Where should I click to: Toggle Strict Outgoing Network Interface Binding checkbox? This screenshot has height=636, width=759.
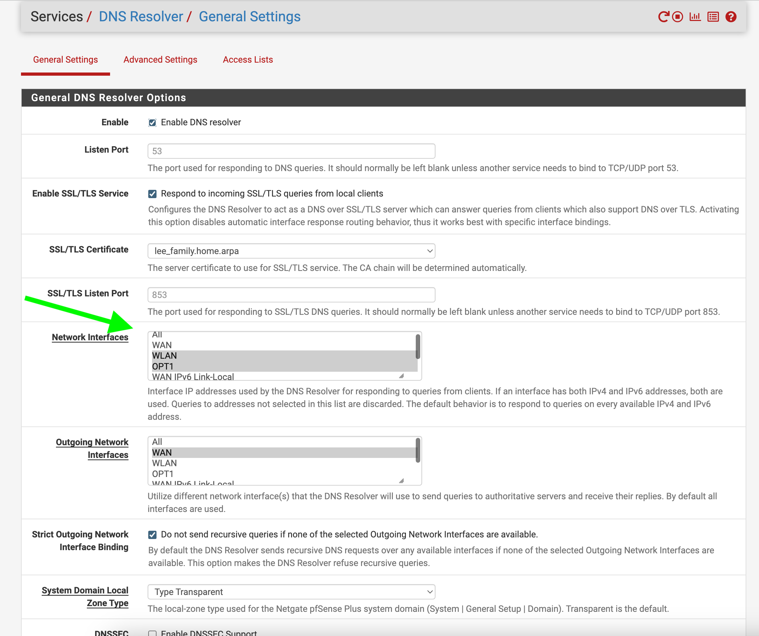pos(152,535)
